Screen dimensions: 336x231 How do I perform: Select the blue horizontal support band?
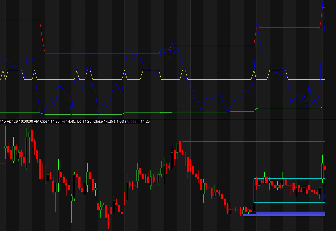[284, 214]
